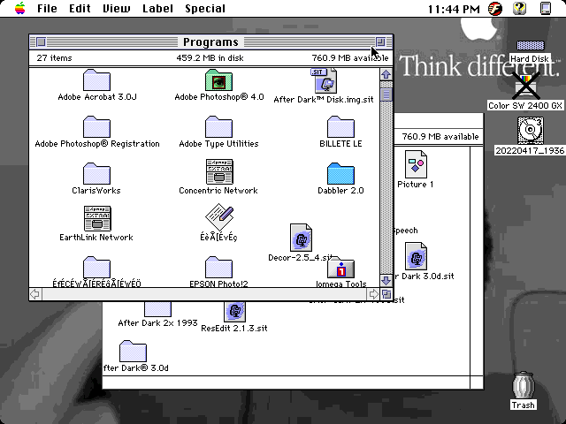The width and height of the screenshot is (566, 424).
Task: Open the Edit menu
Action: click(x=80, y=8)
